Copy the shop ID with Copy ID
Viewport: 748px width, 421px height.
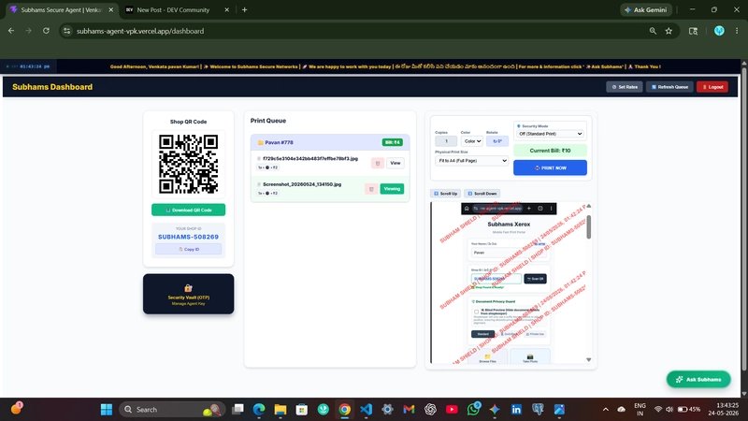(x=189, y=249)
